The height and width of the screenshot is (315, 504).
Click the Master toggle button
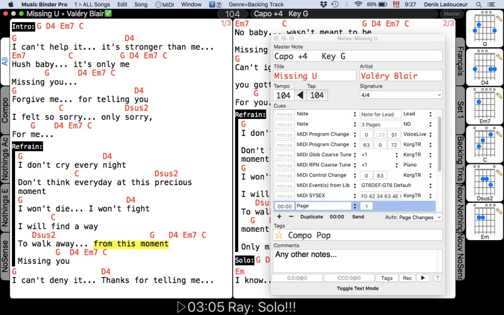pyautogui.click(x=452, y=13)
